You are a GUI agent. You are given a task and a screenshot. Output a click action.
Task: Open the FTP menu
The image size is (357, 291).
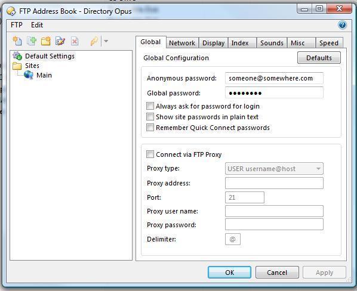(x=16, y=24)
